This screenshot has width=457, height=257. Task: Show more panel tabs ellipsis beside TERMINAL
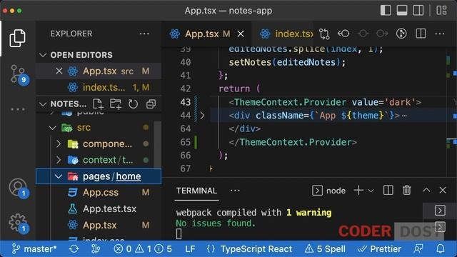[x=235, y=191]
